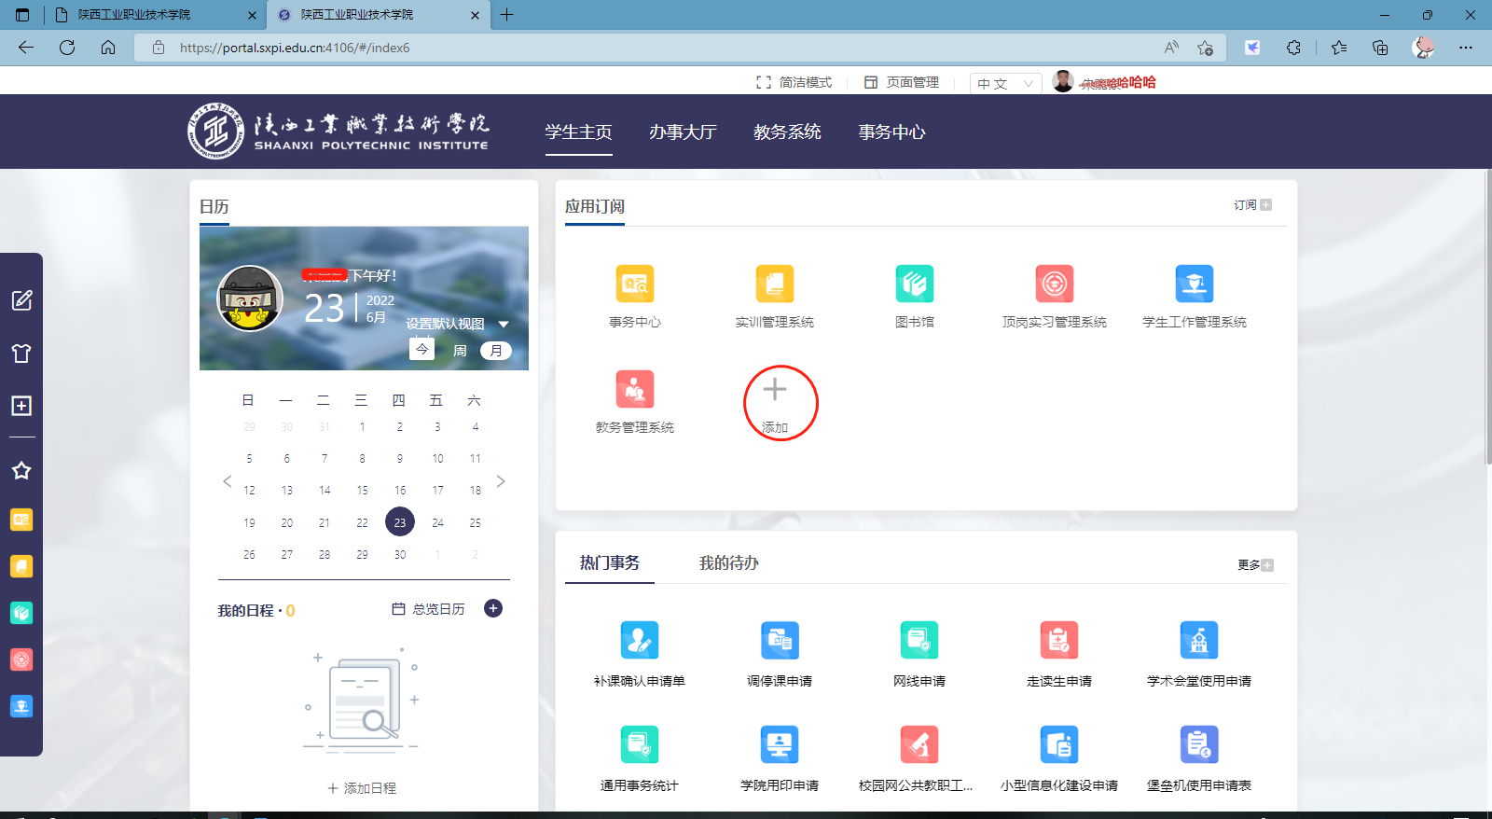Open the 中文 language dropdown

(1005, 84)
